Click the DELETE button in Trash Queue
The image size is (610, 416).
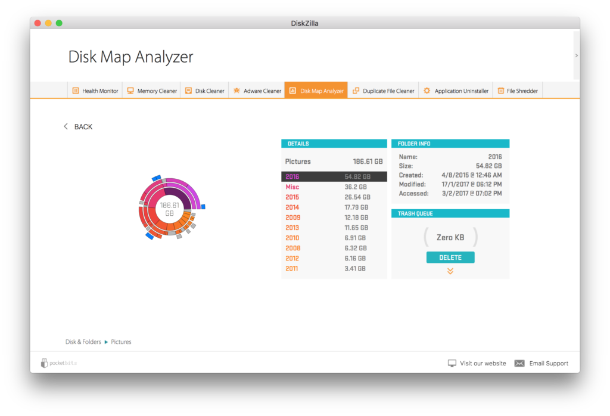pyautogui.click(x=450, y=257)
